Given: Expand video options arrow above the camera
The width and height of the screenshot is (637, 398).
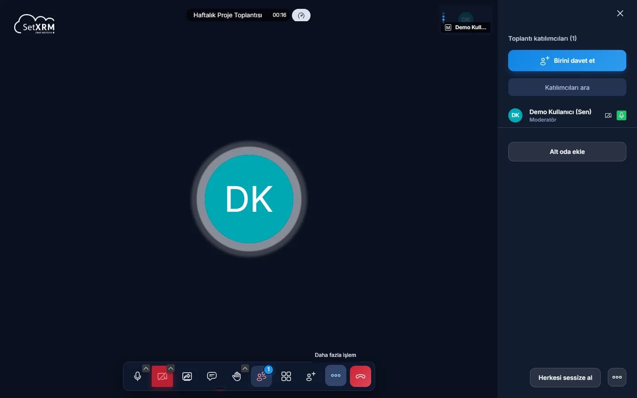Looking at the screenshot, I should point(171,368).
